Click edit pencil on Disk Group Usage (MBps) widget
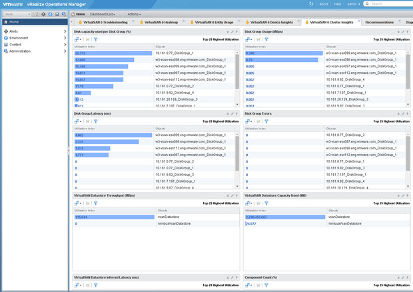 pyautogui.click(x=403, y=32)
